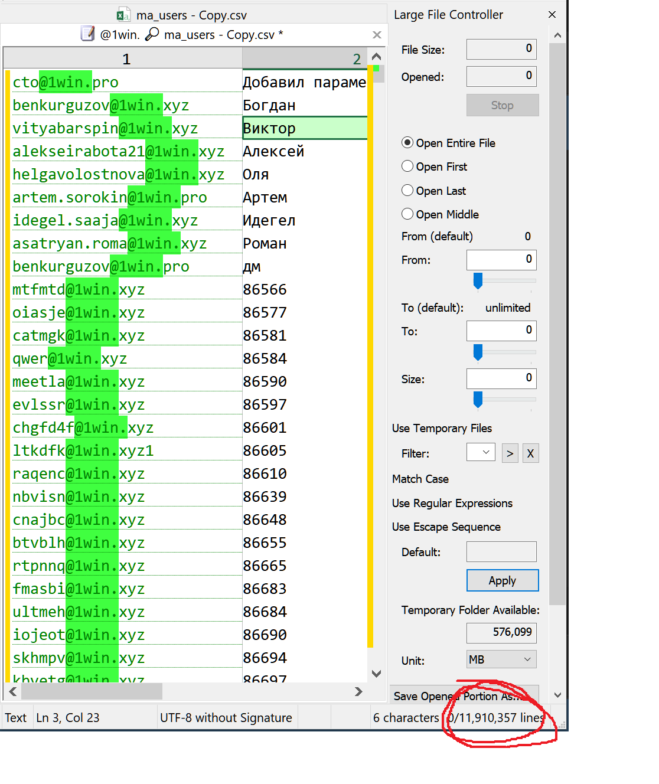Open the Unit MB dropdown
Screen dimensions: 659x784
click(x=501, y=659)
